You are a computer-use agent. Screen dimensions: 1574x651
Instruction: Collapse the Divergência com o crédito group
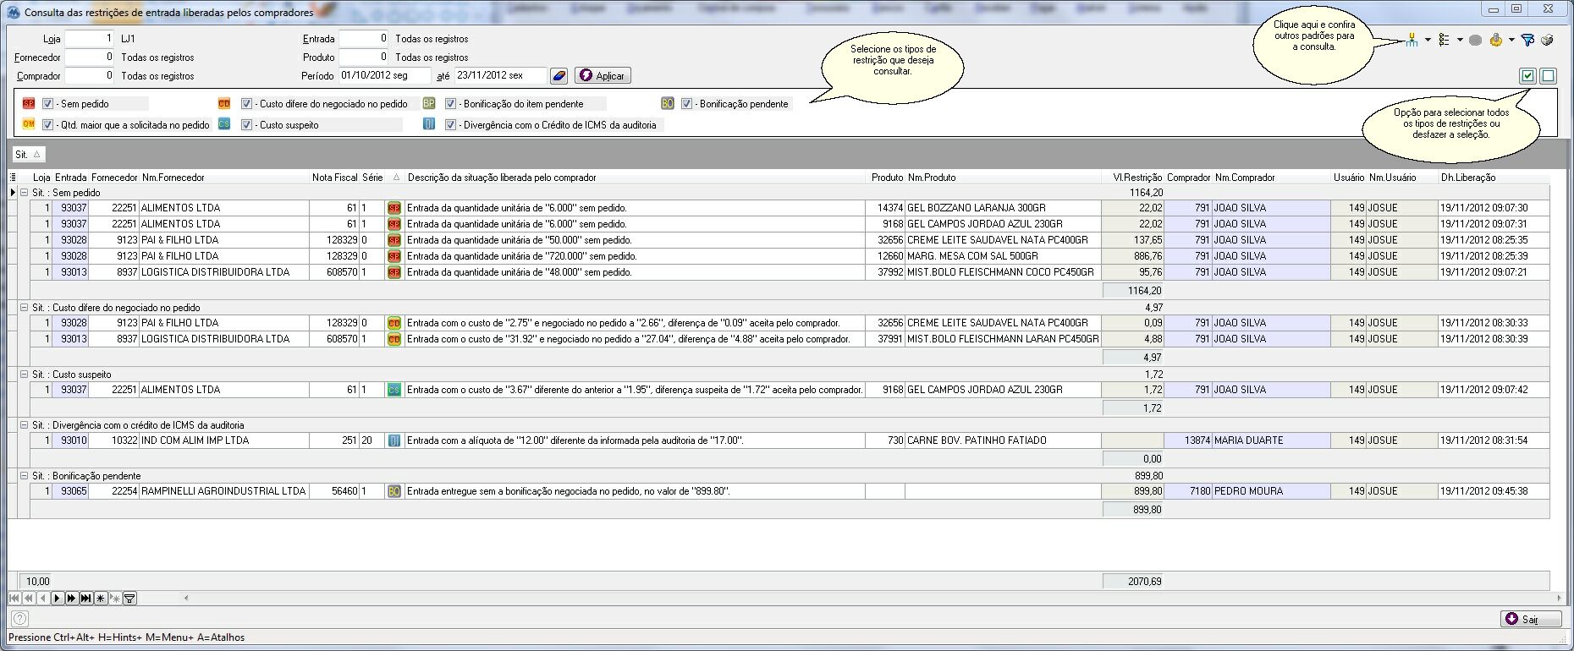[25, 425]
